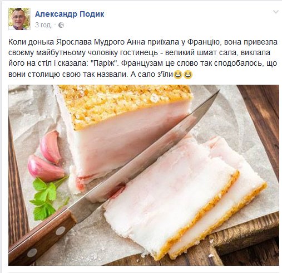Open Александр Подик profile picture
Viewport: 282px width, 273px height.
point(19,19)
